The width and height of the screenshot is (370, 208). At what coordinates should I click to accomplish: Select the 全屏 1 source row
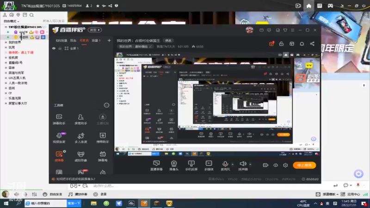tap(81, 49)
